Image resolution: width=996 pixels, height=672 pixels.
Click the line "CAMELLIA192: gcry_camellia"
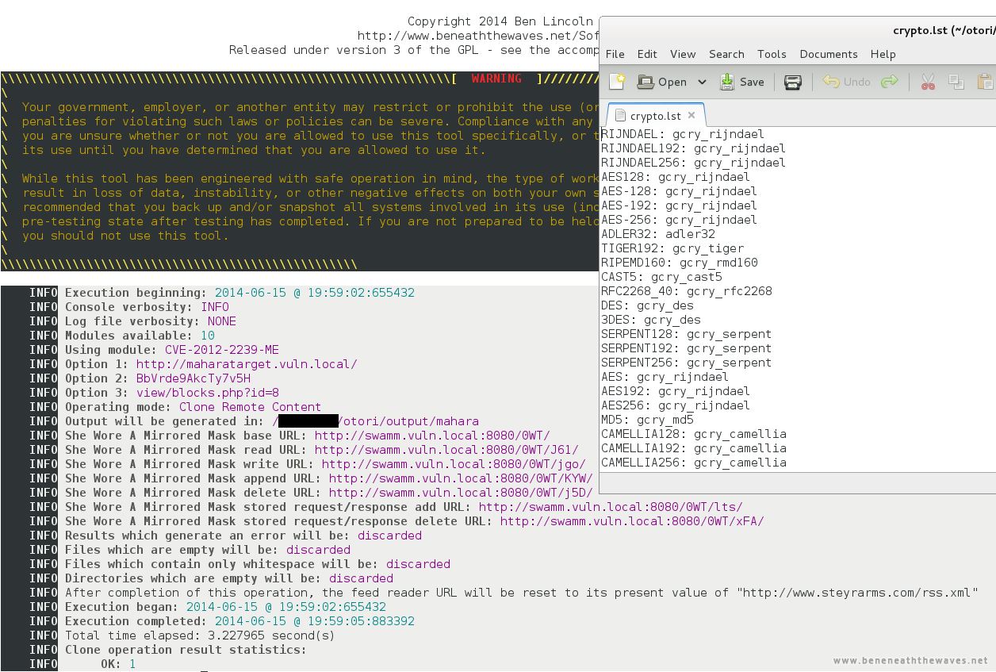click(x=694, y=448)
